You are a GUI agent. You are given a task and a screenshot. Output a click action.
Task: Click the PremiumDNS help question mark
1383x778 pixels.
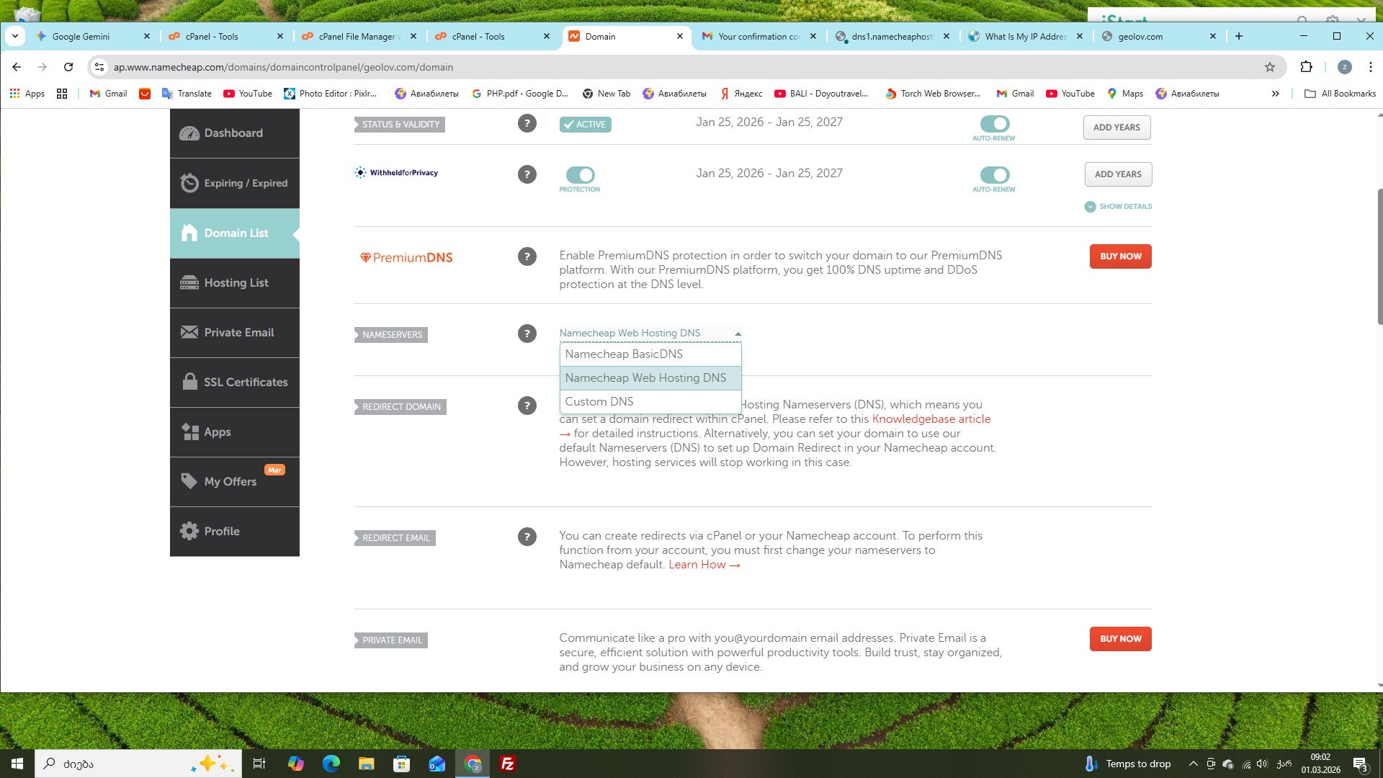tap(527, 256)
